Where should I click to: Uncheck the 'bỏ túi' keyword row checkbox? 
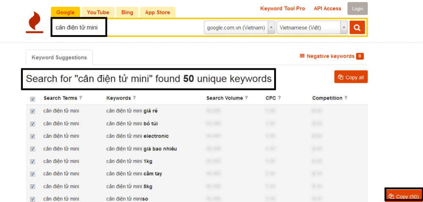pyautogui.click(x=33, y=124)
